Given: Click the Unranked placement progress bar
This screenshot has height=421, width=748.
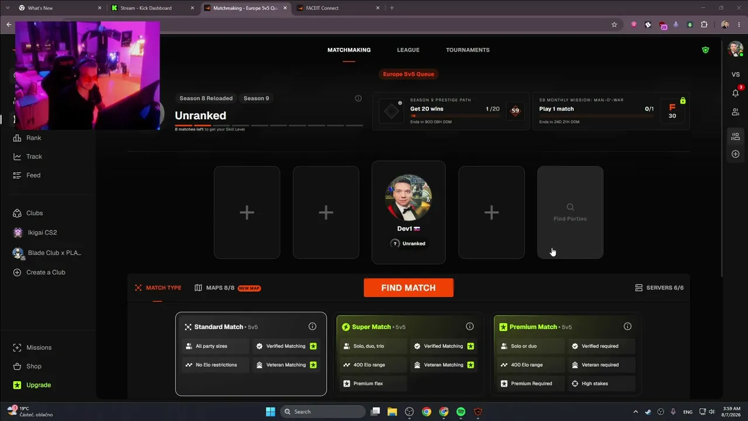Looking at the screenshot, I should [x=269, y=125].
